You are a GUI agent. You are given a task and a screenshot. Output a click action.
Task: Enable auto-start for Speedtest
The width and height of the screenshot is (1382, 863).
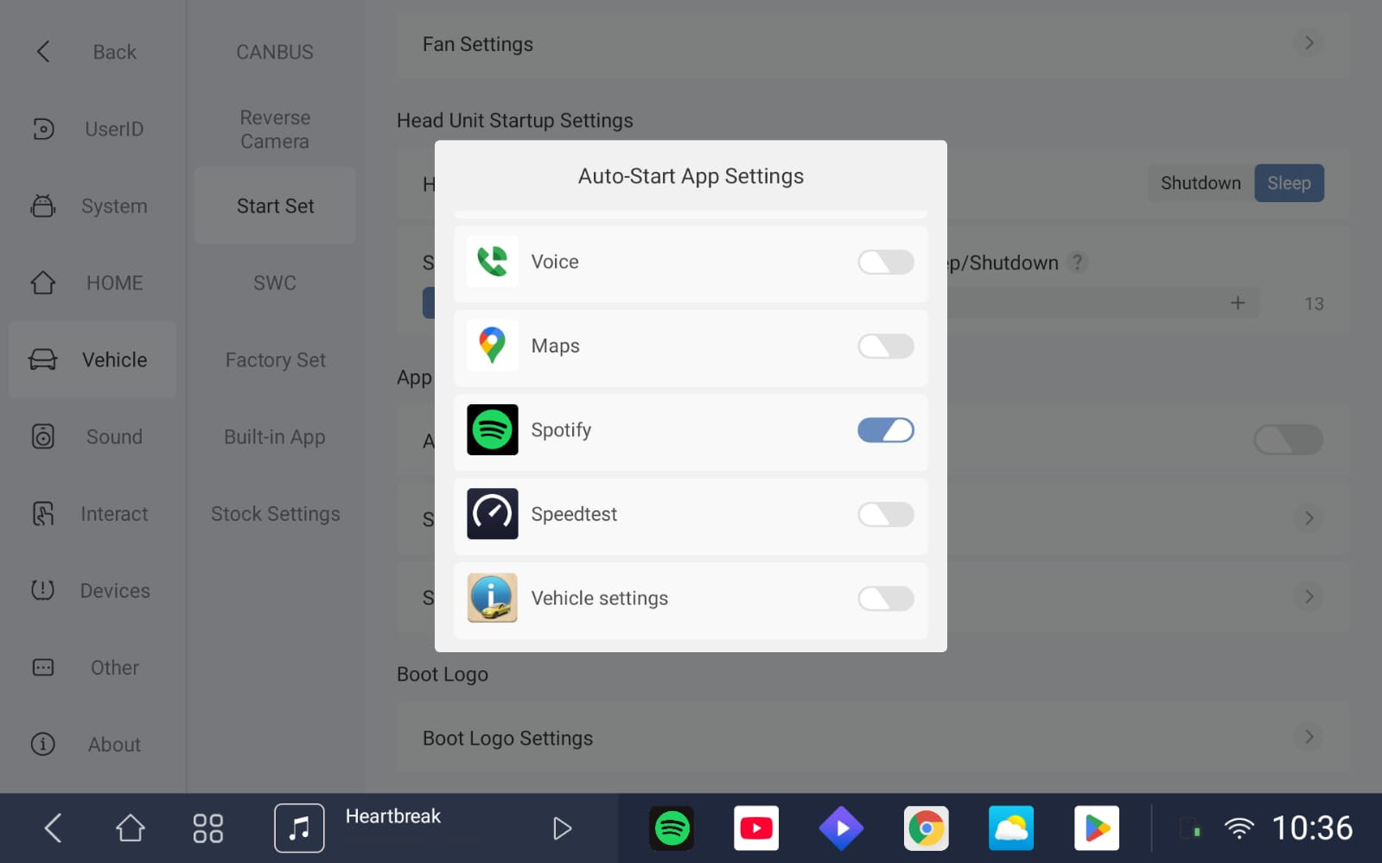point(886,514)
